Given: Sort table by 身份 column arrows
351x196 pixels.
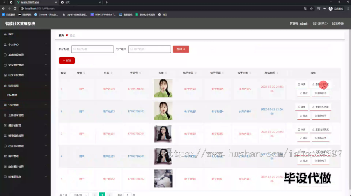Looking at the screenshot, I should pyautogui.click(x=84, y=73).
